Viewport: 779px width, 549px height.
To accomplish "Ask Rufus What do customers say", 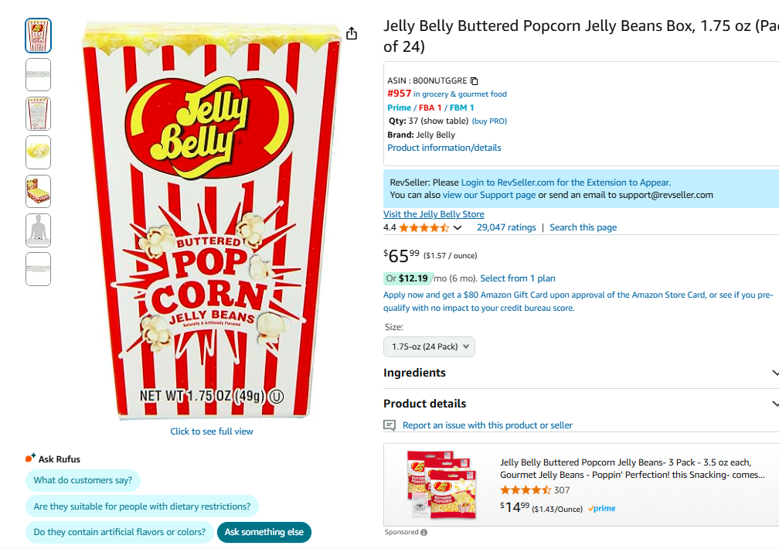I will (x=83, y=480).
